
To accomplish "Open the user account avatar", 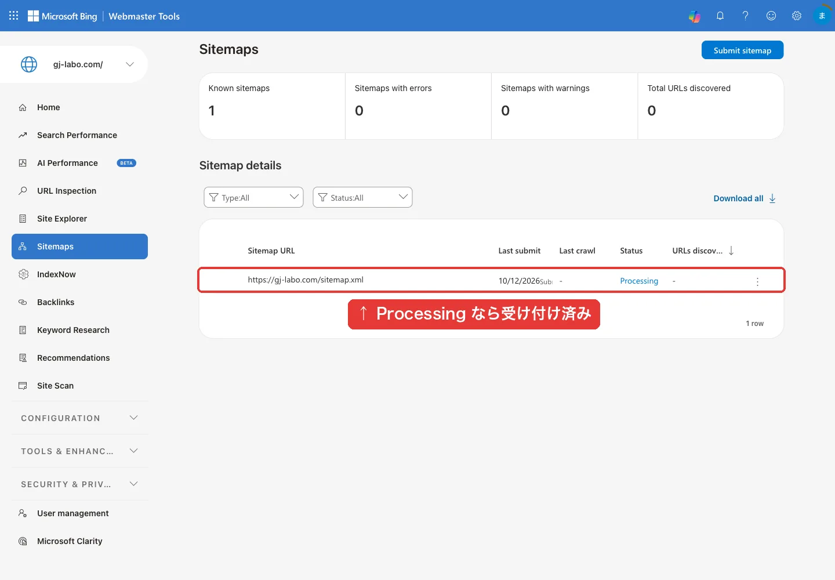I will 822,16.
